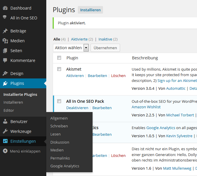Open the Michael Torbert author link
Image resolution: width=197 pixels, height=176 pixels.
pos(180,115)
